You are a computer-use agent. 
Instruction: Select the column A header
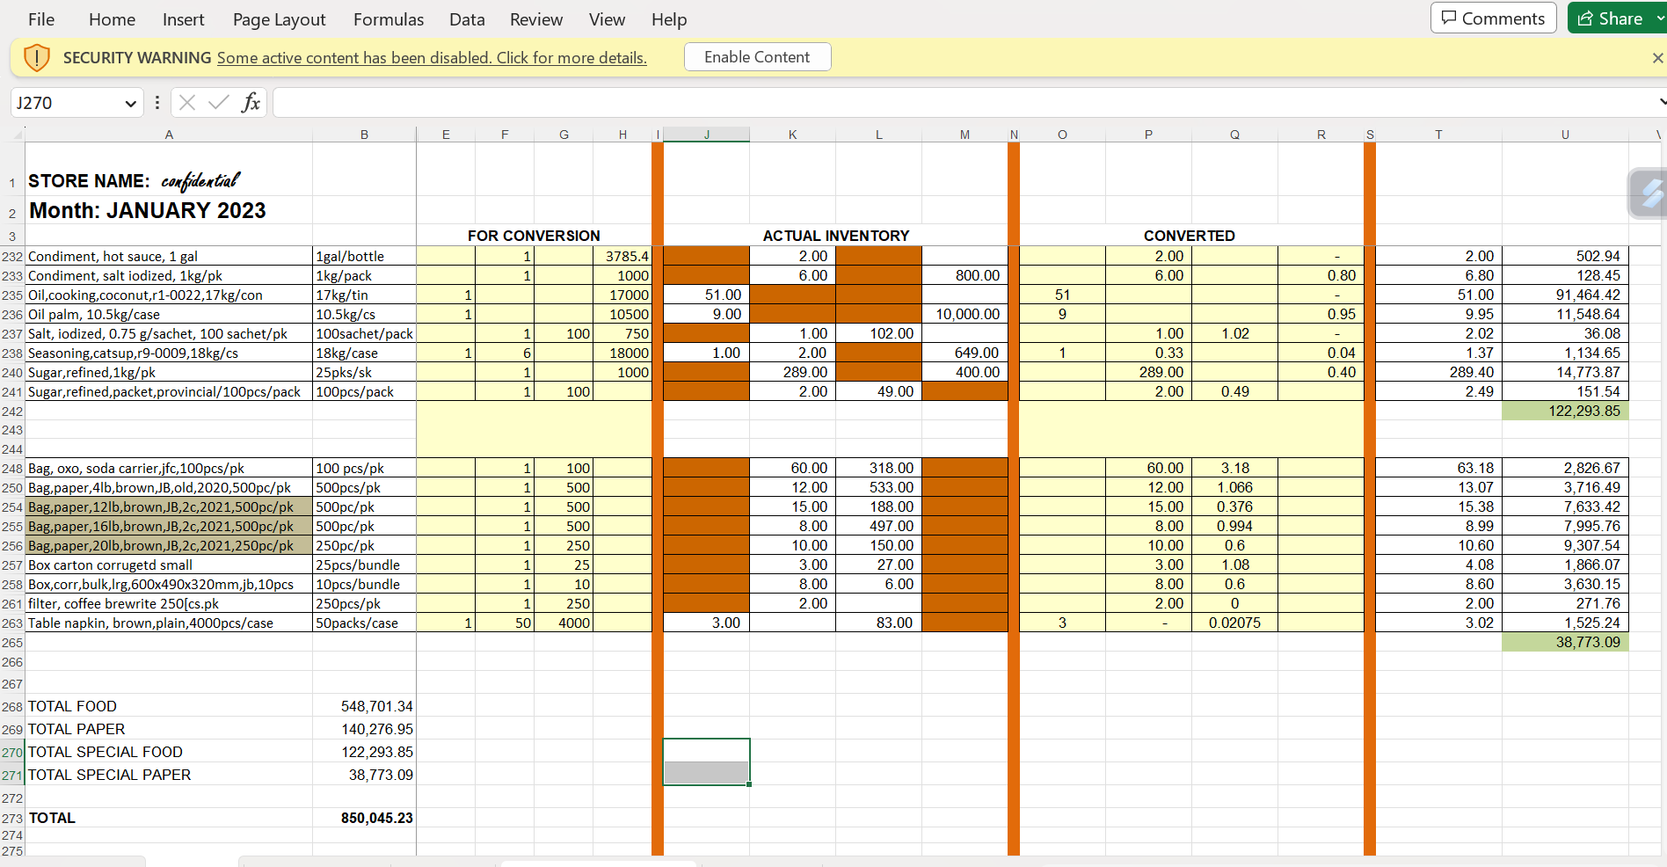pos(169,135)
